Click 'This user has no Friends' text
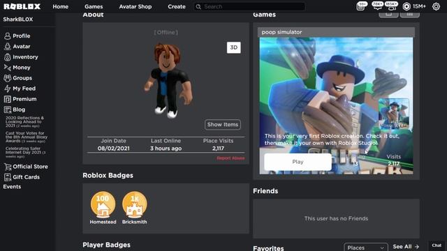 (x=336, y=218)
